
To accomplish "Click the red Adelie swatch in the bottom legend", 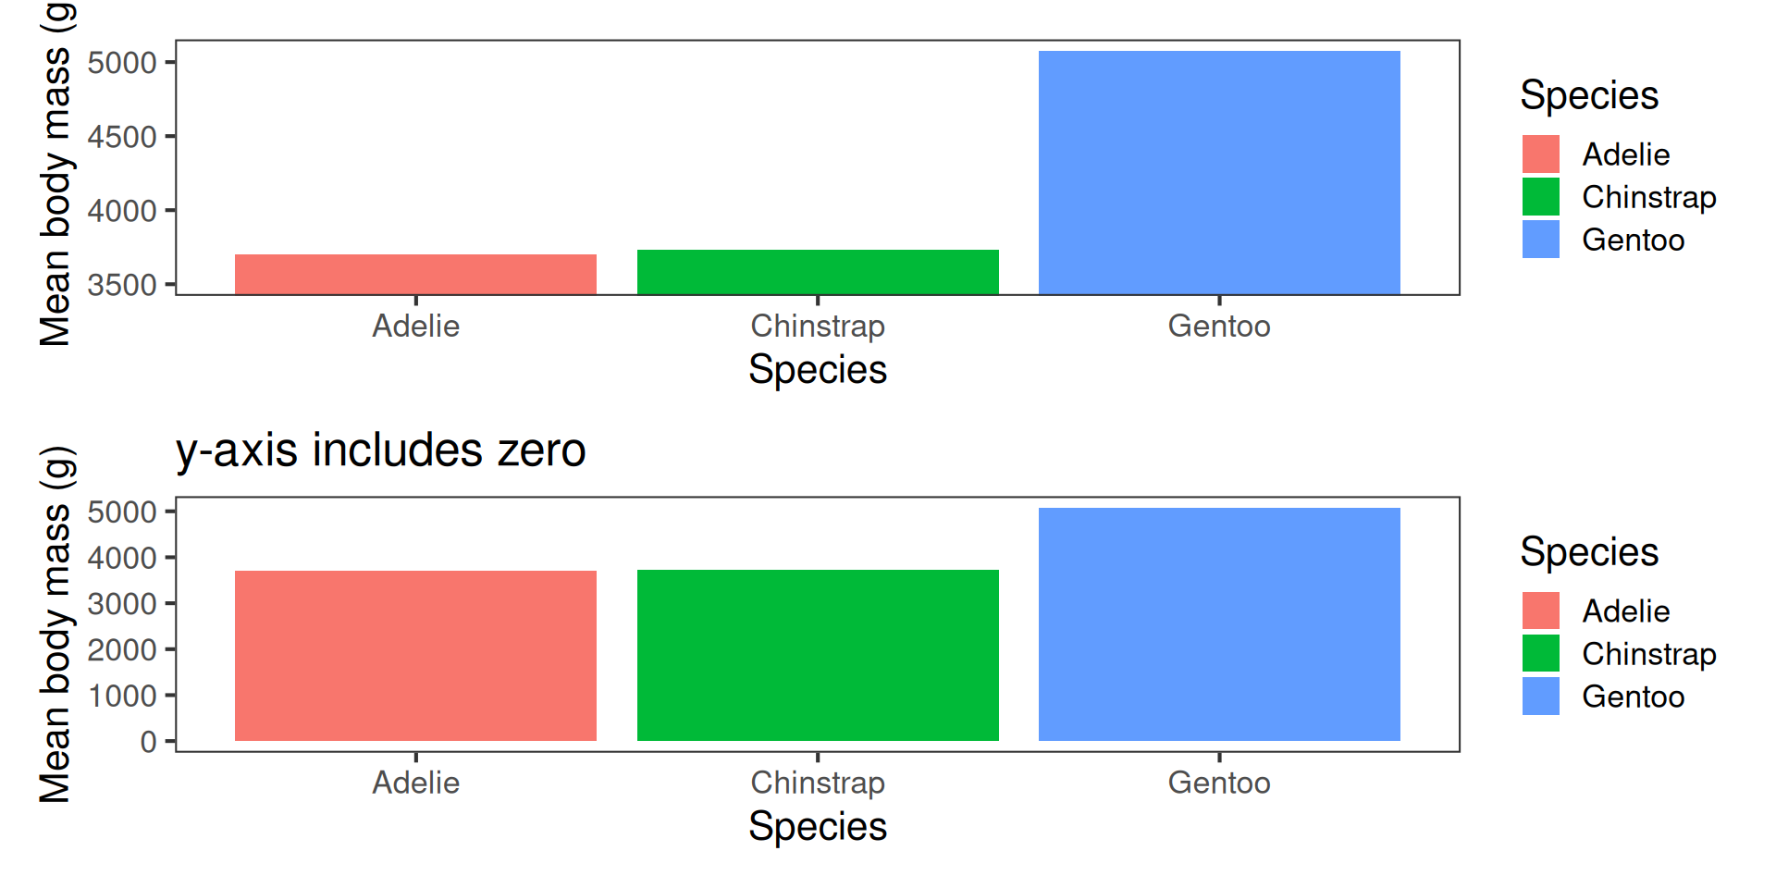I will coord(1540,611).
